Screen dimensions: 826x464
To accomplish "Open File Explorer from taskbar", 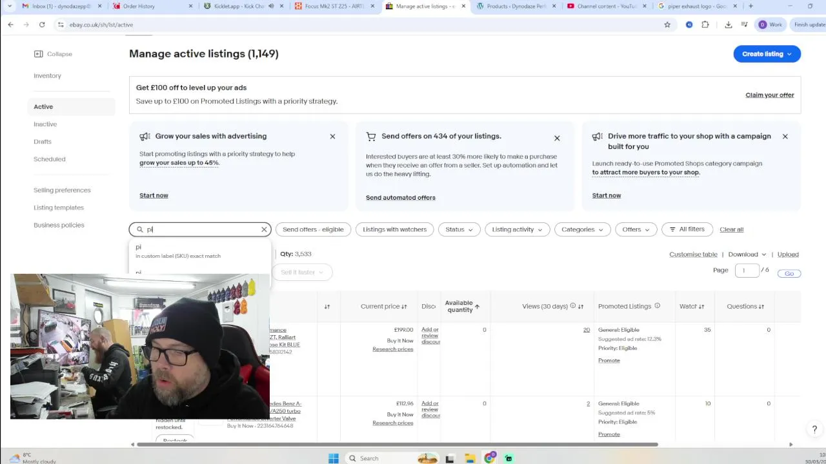I will coord(470,458).
